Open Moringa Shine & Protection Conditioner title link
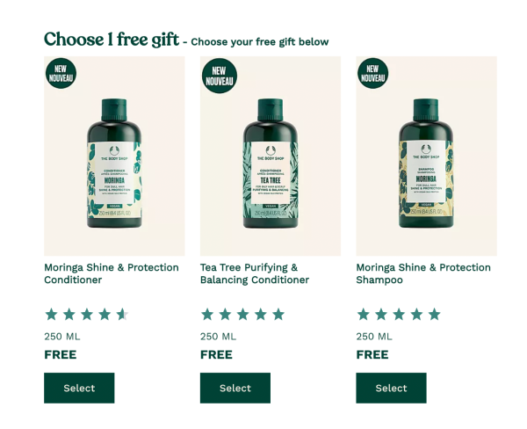The height and width of the screenshot is (429, 527). click(x=112, y=273)
